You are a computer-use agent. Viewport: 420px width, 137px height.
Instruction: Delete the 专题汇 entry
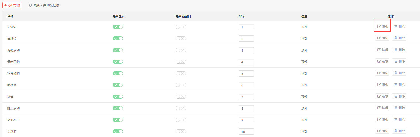pyautogui.click(x=399, y=131)
